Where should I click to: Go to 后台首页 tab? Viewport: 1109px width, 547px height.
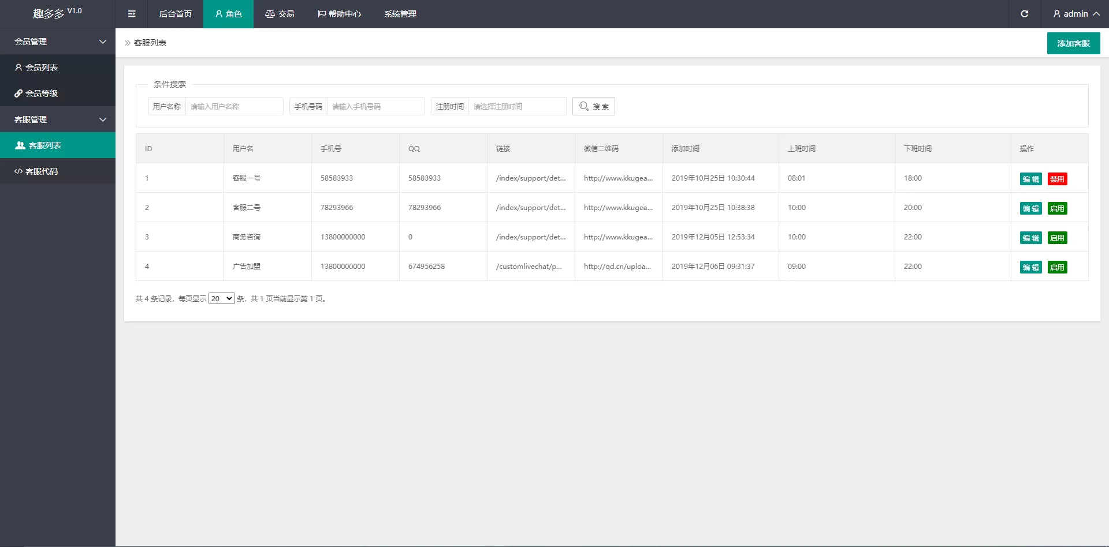click(175, 14)
